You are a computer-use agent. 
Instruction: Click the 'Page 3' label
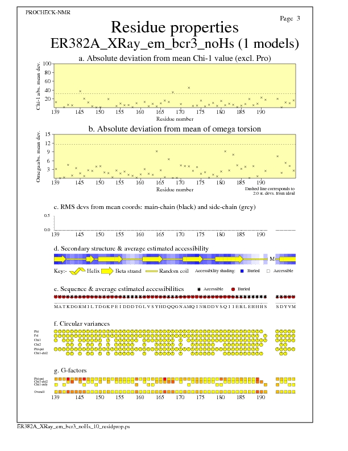[x=290, y=19]
